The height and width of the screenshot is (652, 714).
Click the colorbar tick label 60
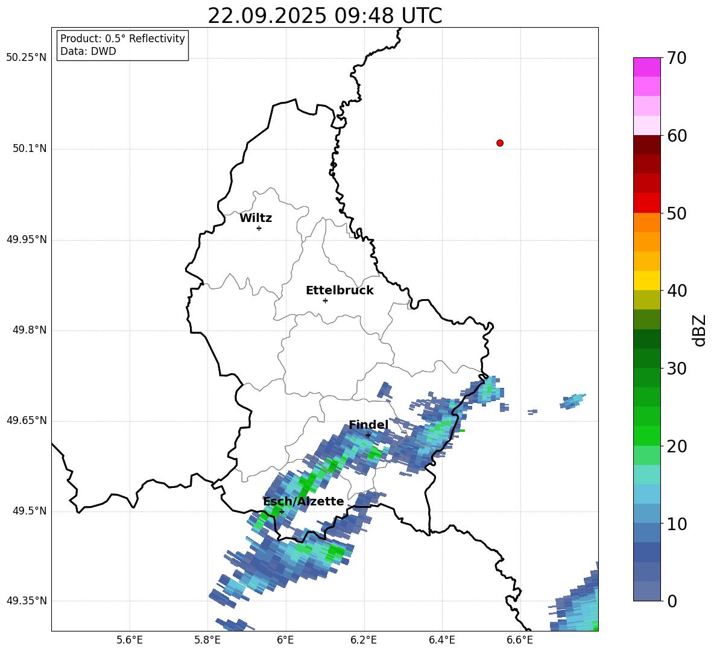(677, 136)
